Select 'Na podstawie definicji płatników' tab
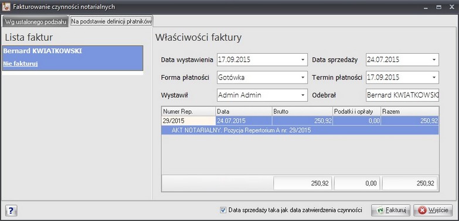 pyautogui.click(x=111, y=22)
